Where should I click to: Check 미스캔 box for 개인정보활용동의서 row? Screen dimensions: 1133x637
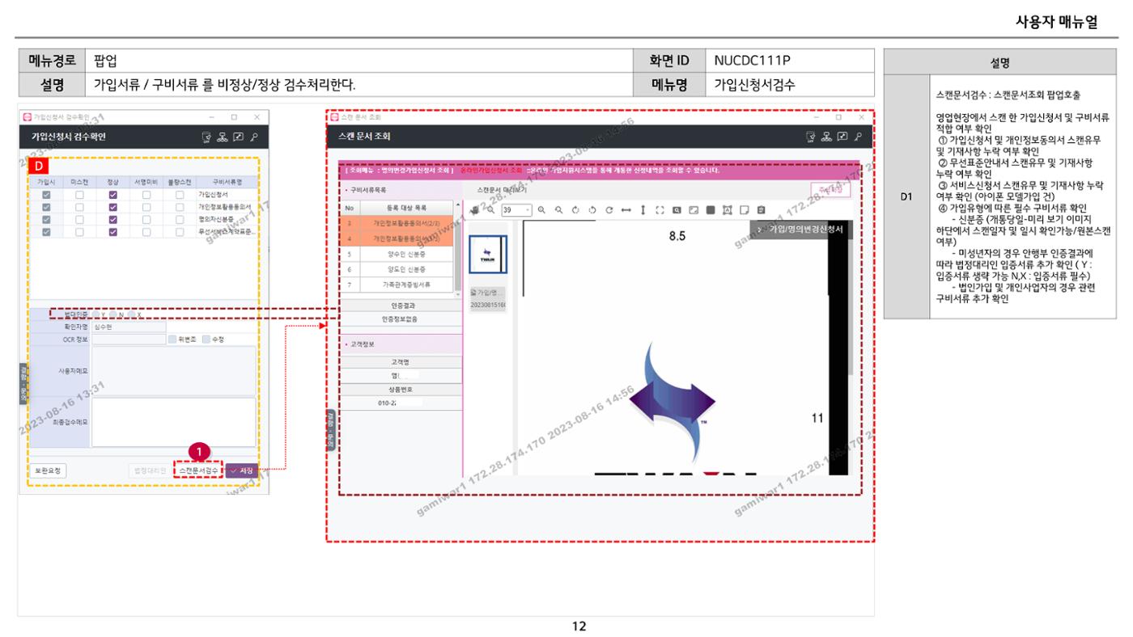[79, 207]
